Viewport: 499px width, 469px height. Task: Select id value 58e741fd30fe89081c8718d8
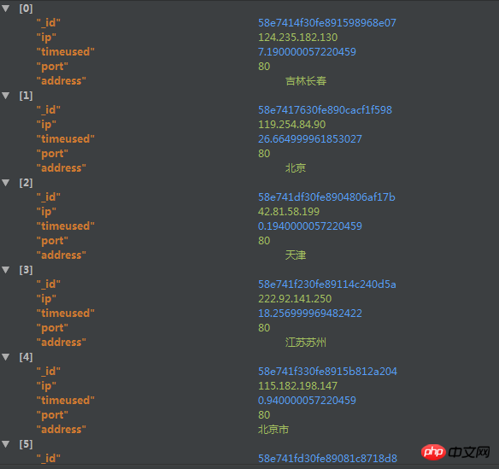327,459
